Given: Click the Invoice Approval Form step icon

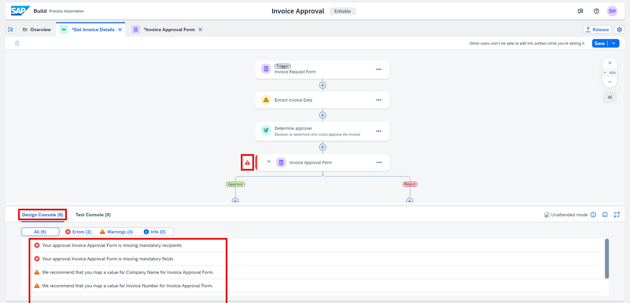Looking at the screenshot, I should tap(281, 162).
